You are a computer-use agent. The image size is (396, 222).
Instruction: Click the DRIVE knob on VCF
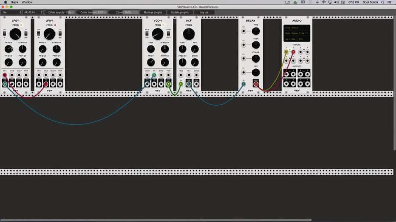coord(195,62)
